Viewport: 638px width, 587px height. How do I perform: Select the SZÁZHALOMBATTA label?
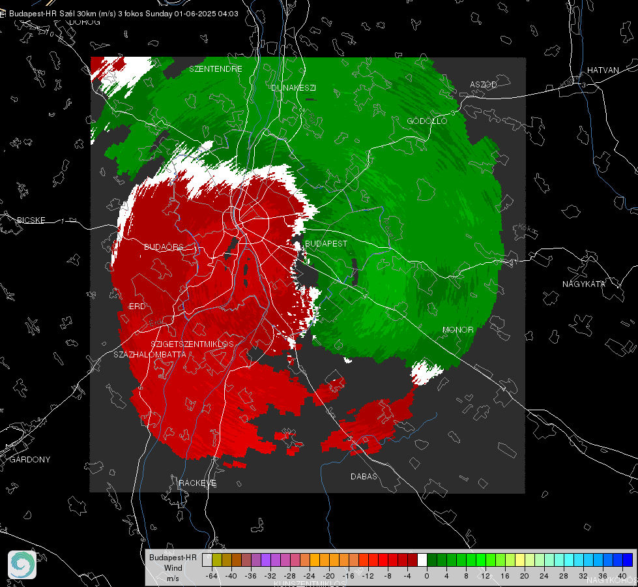coord(150,354)
